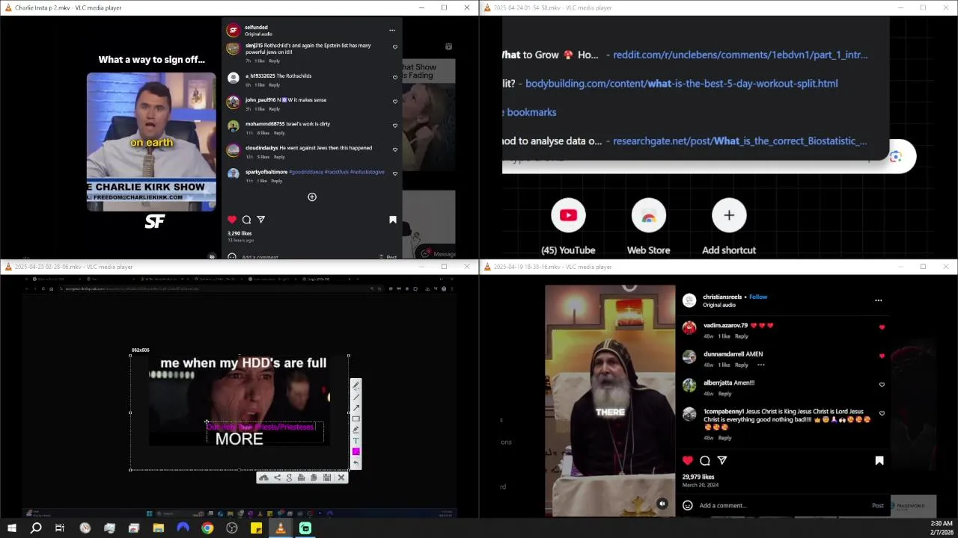
Task: Open Google Chrome from taskbar
Action: coord(207,528)
